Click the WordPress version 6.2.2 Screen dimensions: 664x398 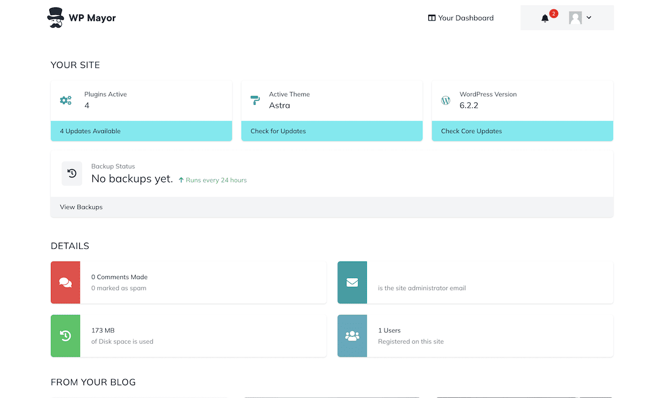pos(469,105)
